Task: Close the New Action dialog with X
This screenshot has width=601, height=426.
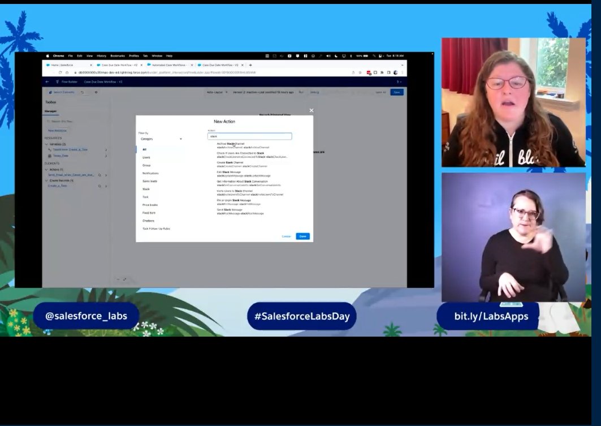Action: (311, 110)
